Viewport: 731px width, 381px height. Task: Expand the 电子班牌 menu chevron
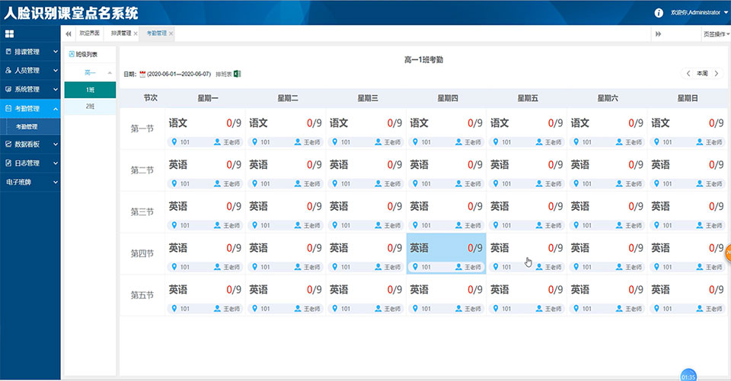click(x=56, y=182)
